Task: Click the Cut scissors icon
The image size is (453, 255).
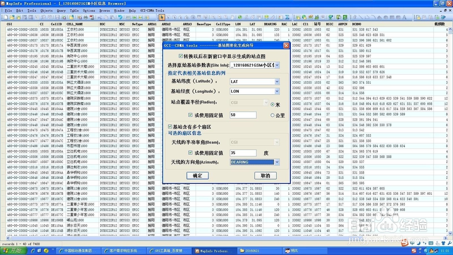Action: (x=100, y=17)
